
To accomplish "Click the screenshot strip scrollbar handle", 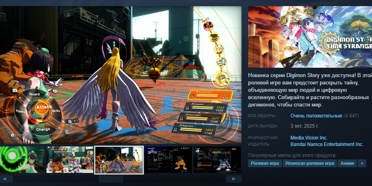I will (111, 179).
